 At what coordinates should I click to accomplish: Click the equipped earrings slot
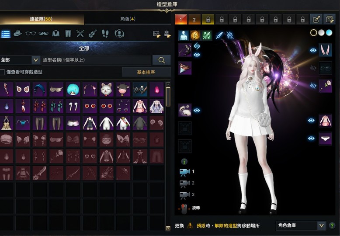click(x=185, y=110)
